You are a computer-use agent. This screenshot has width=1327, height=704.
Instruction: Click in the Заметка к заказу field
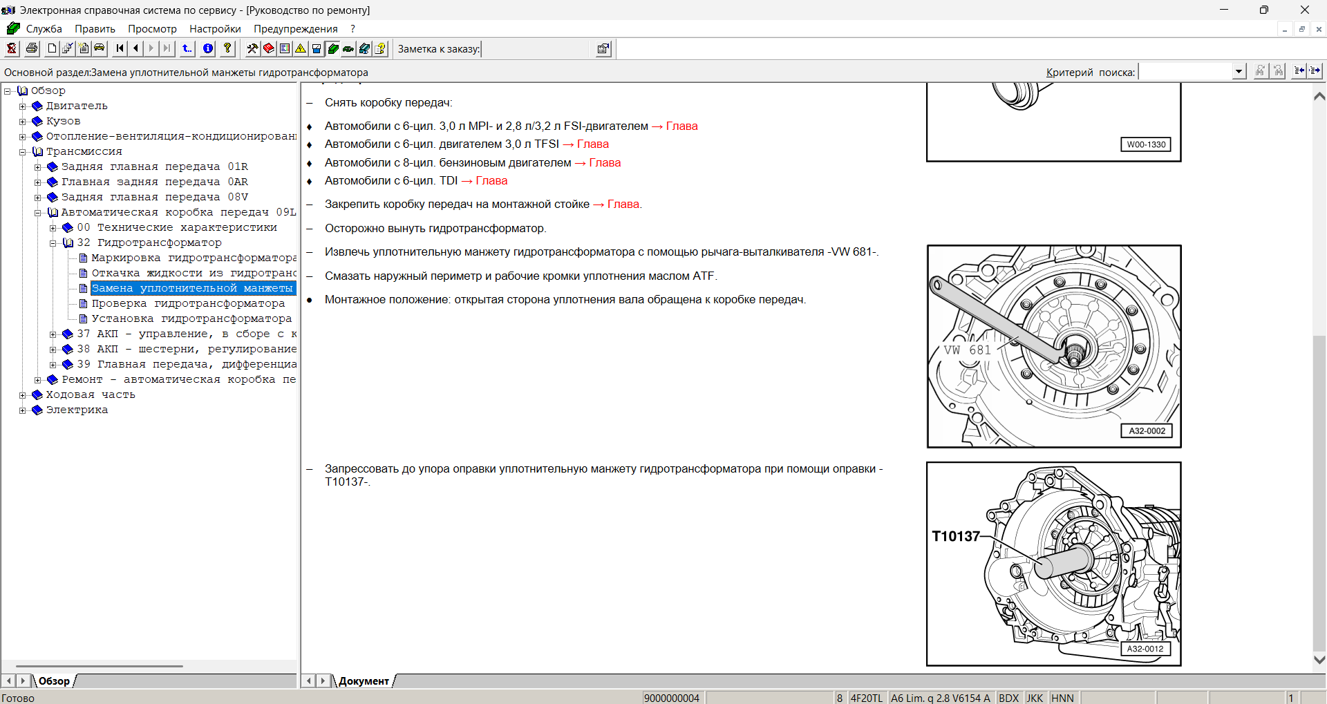point(537,49)
